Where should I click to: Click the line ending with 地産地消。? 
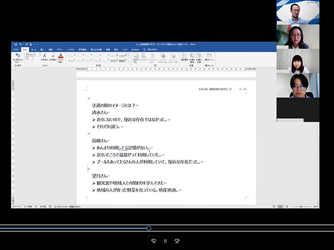coord(137,190)
